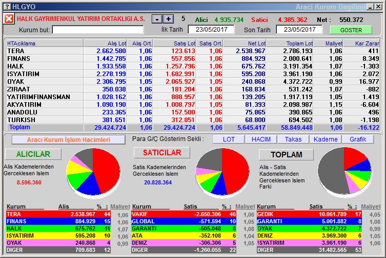Click OYAK net lot value 240.868 in table
386x258 pixels.
(253, 82)
